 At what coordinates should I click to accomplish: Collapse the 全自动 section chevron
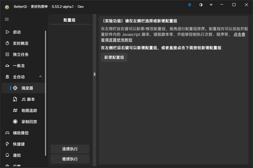pos(40,77)
